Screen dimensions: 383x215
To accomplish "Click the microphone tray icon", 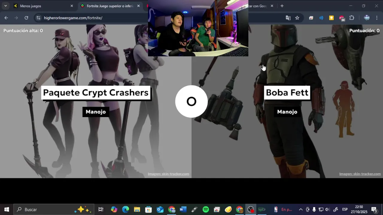I will 314,210.
